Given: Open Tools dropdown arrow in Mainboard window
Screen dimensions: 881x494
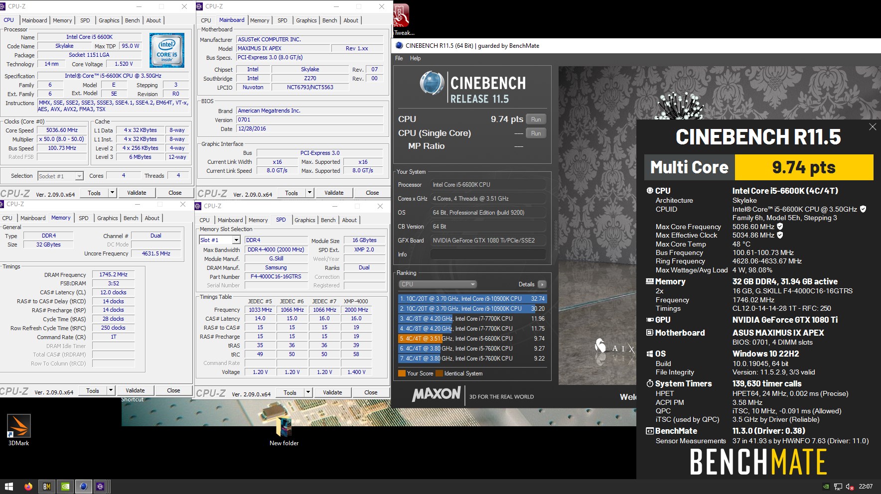Looking at the screenshot, I should click(309, 193).
